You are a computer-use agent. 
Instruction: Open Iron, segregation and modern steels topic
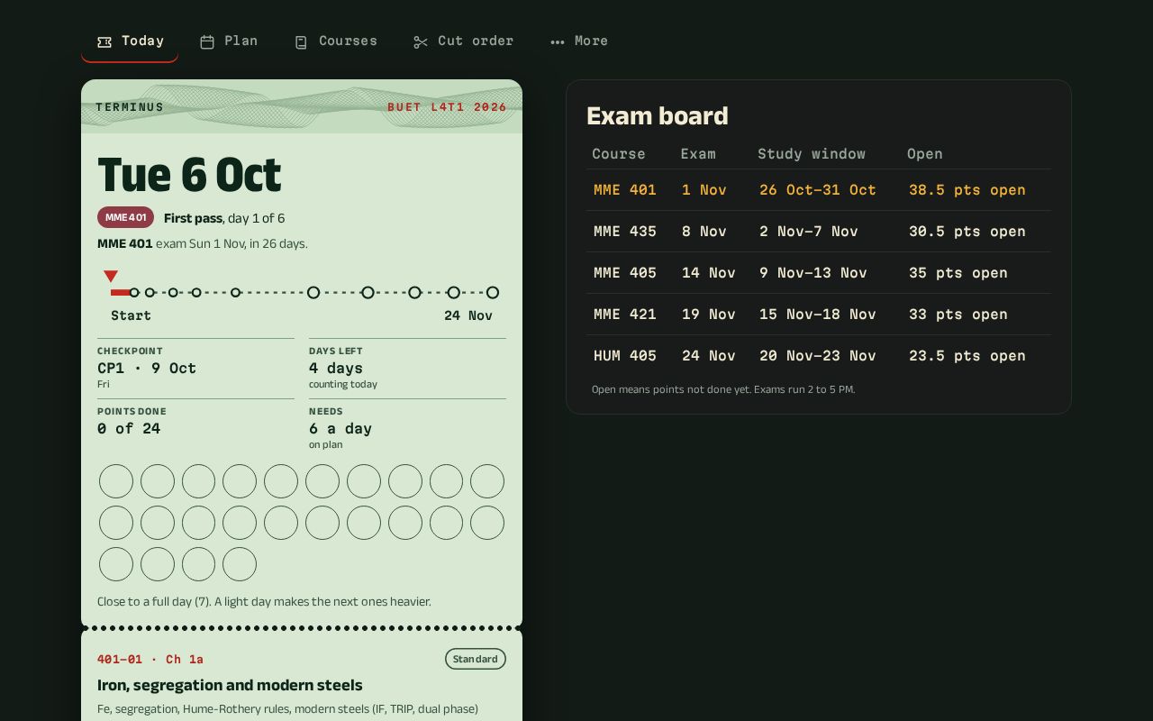click(230, 685)
